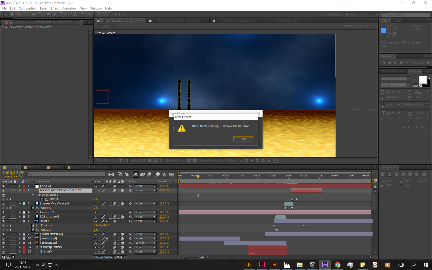Click OK in the warning dialog
Image resolution: width=432 pixels, height=270 pixels.
[243, 139]
